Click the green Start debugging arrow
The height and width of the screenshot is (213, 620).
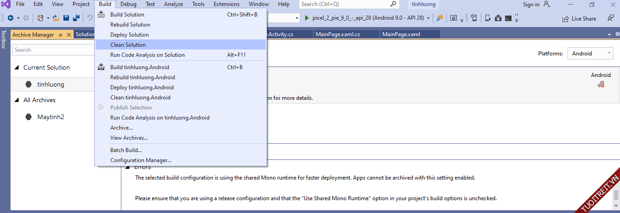pyautogui.click(x=307, y=18)
